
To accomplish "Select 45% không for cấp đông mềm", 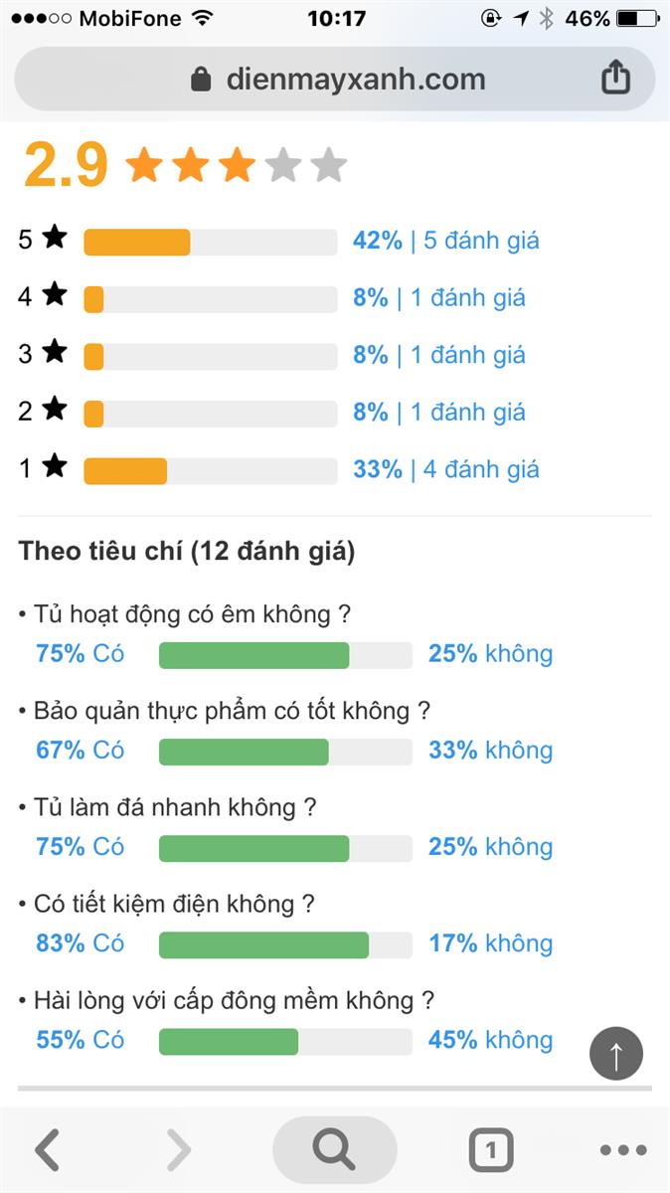I will pyautogui.click(x=490, y=1041).
